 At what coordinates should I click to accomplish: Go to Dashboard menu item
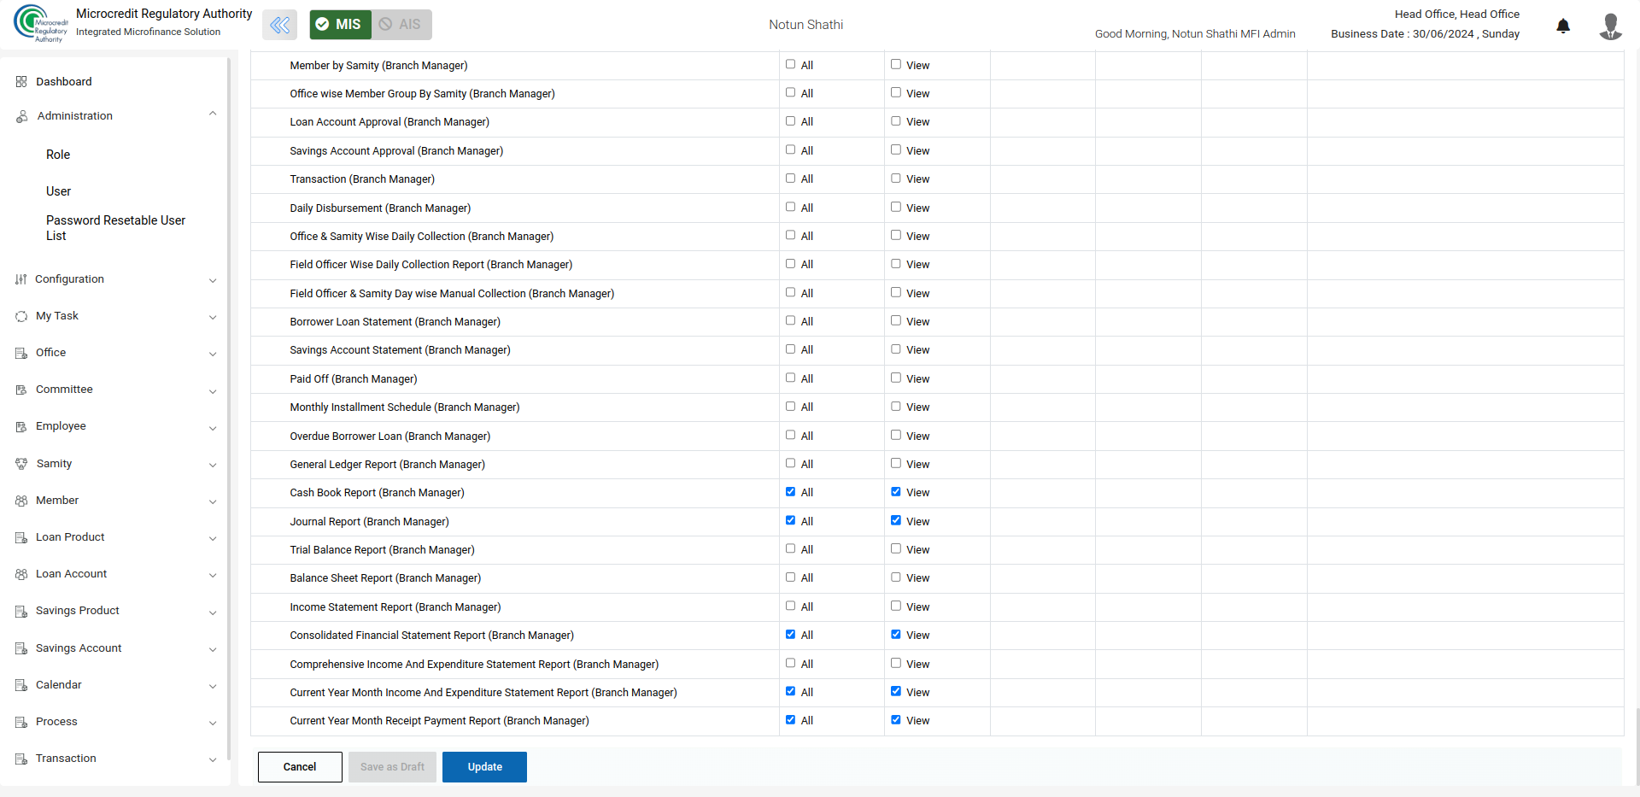coord(64,82)
